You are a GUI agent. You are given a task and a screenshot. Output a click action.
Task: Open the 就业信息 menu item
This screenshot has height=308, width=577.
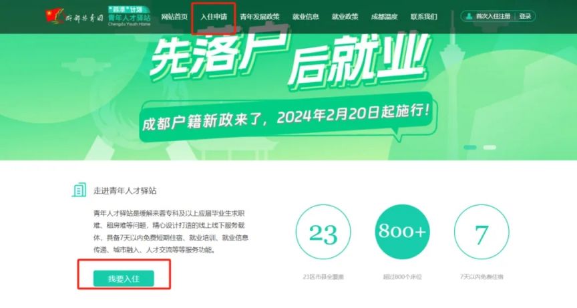click(x=305, y=17)
